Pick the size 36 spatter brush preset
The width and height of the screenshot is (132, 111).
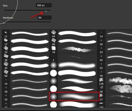point(26,57)
